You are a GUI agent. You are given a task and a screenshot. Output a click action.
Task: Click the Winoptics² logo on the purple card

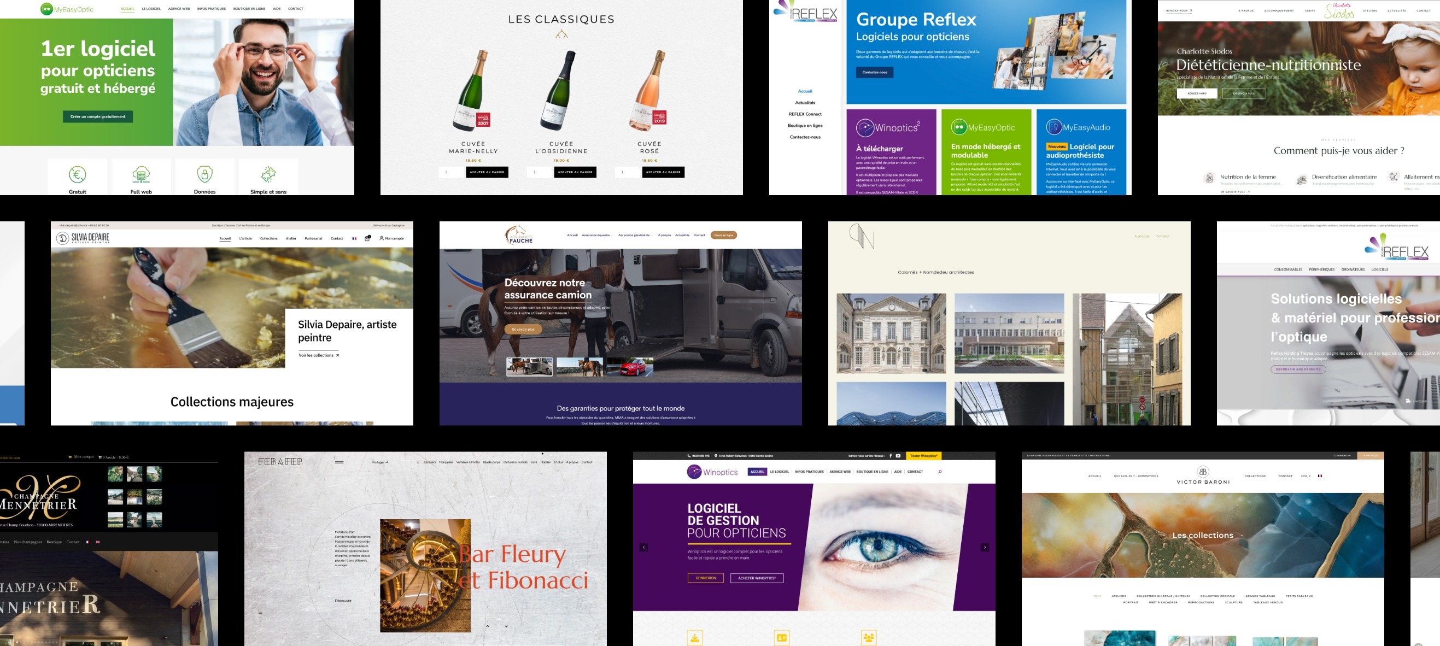[888, 127]
